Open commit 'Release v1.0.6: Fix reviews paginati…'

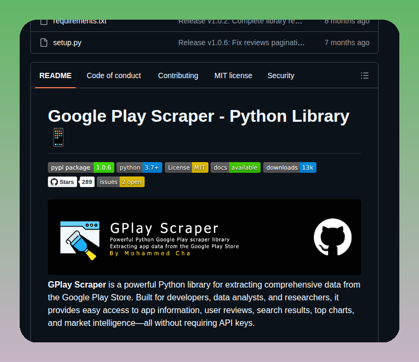(x=241, y=43)
